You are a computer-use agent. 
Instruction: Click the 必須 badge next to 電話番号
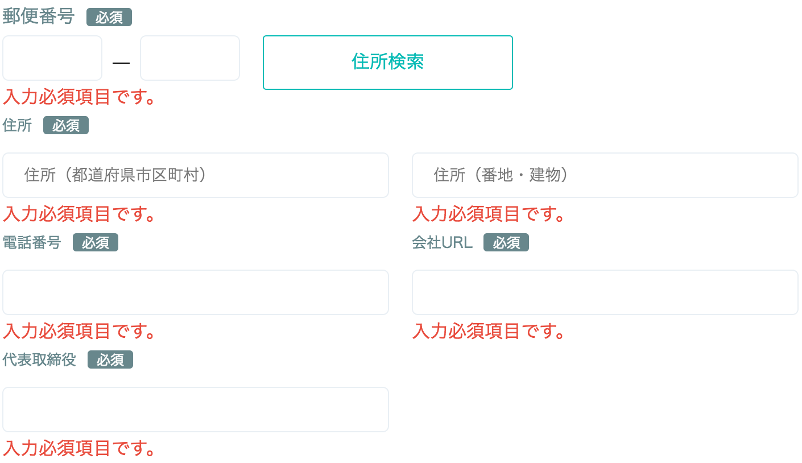point(96,243)
